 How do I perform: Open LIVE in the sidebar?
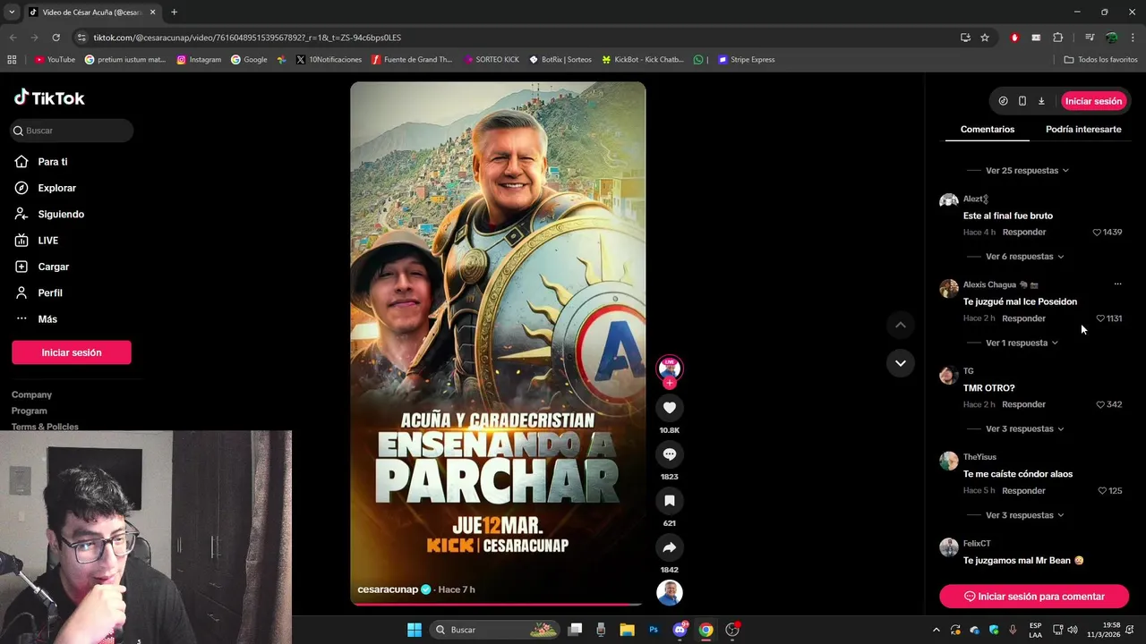coord(36,241)
